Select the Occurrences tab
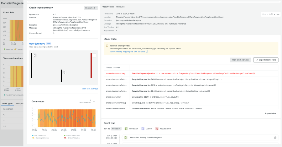 click(x=108, y=7)
